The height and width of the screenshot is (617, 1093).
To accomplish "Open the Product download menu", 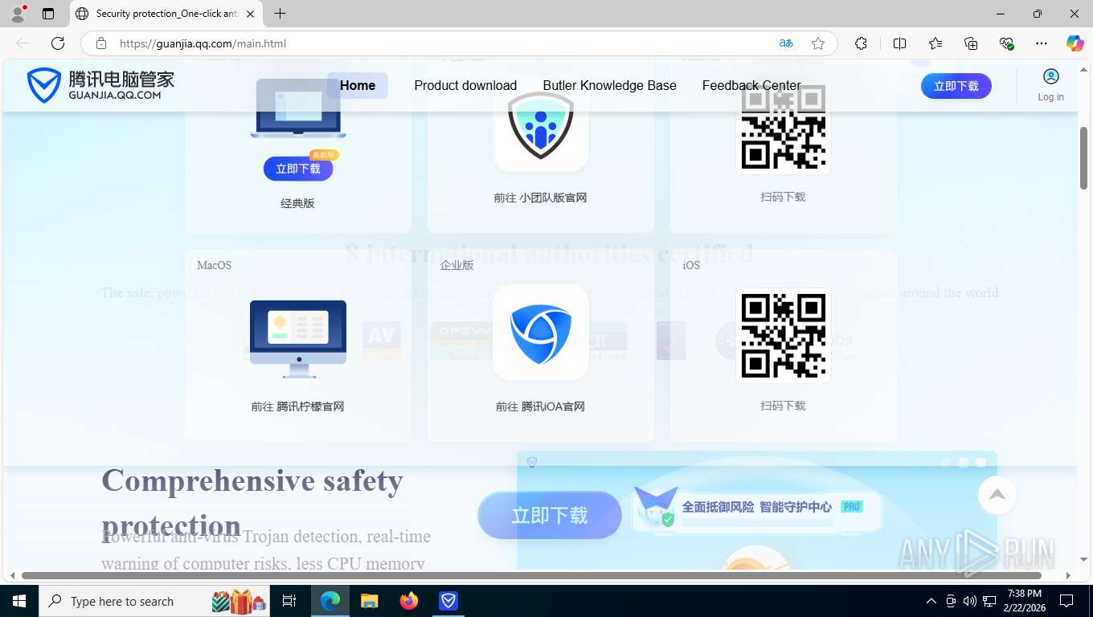I will 465,85.
